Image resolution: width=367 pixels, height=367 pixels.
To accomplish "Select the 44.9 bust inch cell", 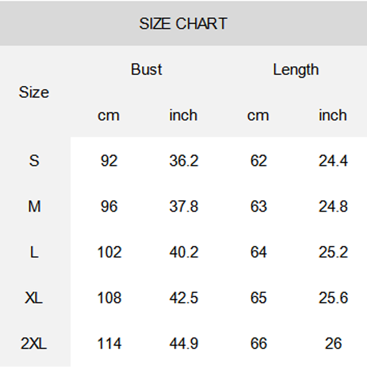I will 183,344.
